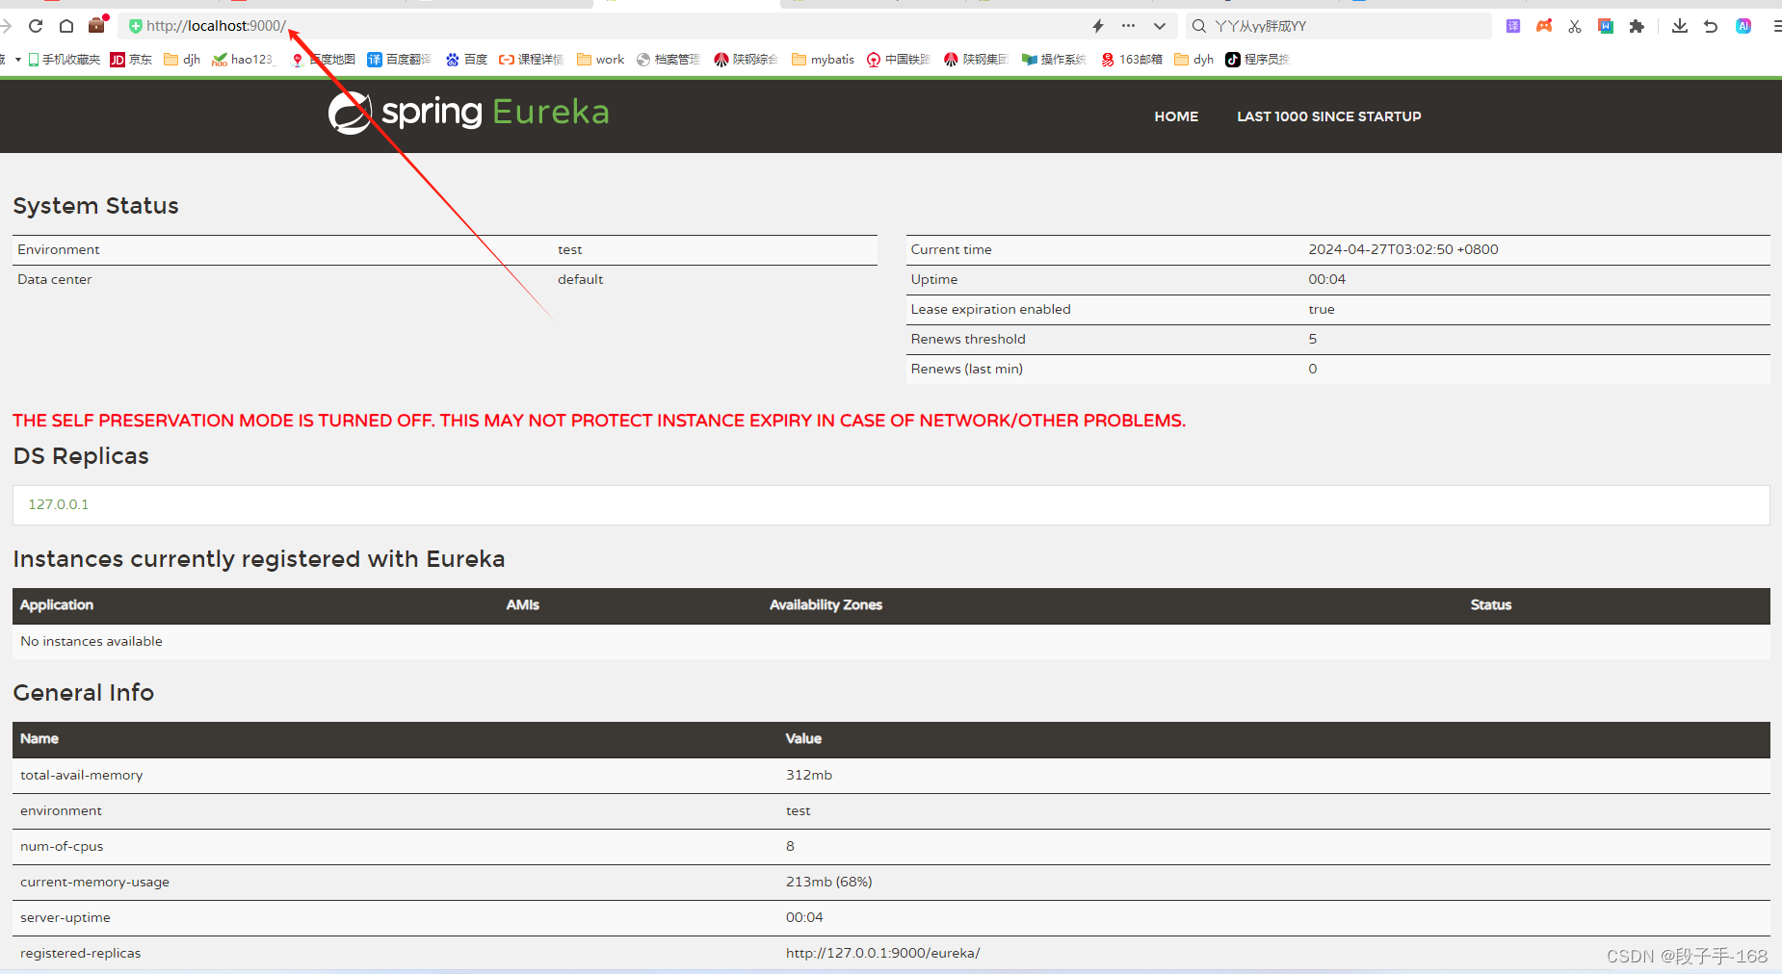Go to the browser home page icon
The width and height of the screenshot is (1782, 974).
click(66, 26)
